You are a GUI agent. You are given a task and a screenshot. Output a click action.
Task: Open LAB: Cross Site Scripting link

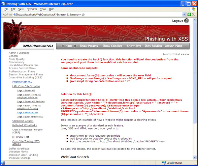point(26,86)
